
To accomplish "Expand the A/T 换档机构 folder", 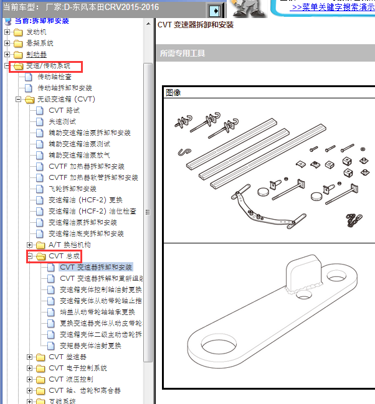I will point(30,245).
